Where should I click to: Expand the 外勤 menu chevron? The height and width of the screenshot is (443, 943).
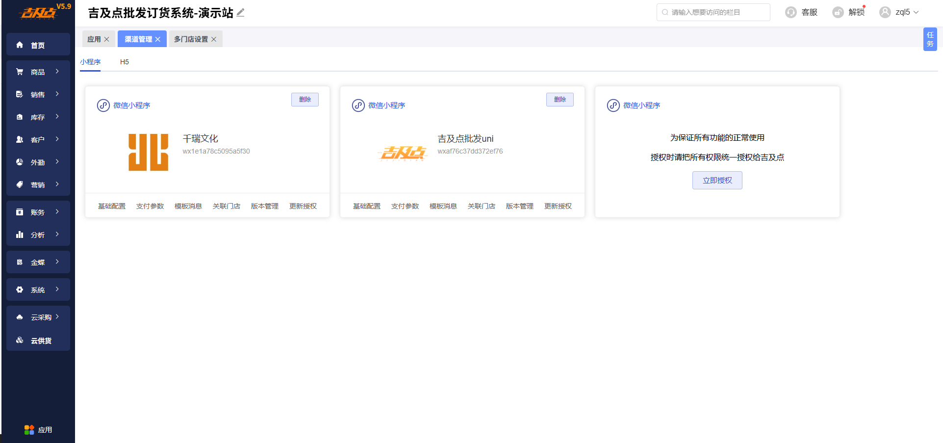(57, 162)
